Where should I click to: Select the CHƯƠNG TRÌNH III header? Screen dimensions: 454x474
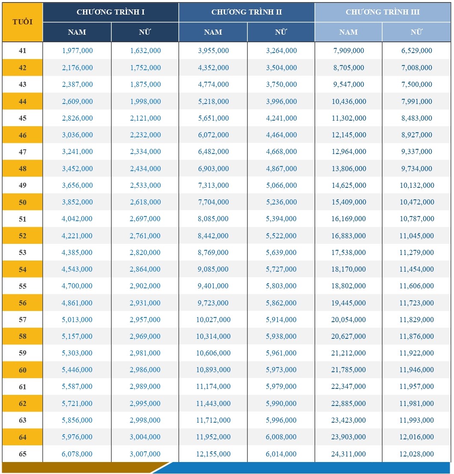pyautogui.click(x=383, y=12)
